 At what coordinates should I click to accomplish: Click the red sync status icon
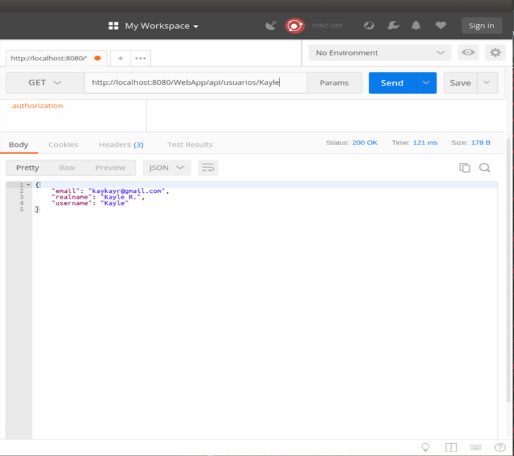295,25
